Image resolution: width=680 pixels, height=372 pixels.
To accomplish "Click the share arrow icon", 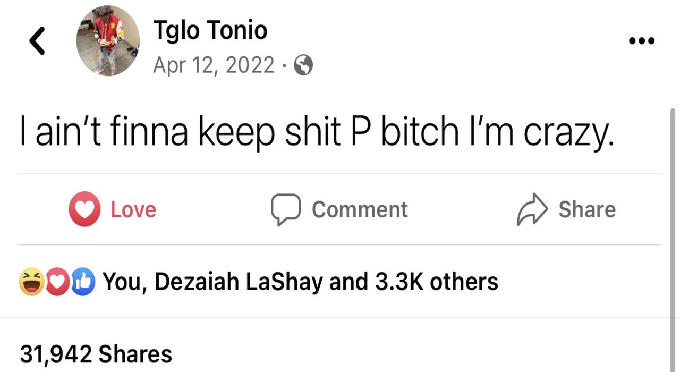I will pyautogui.click(x=532, y=209).
